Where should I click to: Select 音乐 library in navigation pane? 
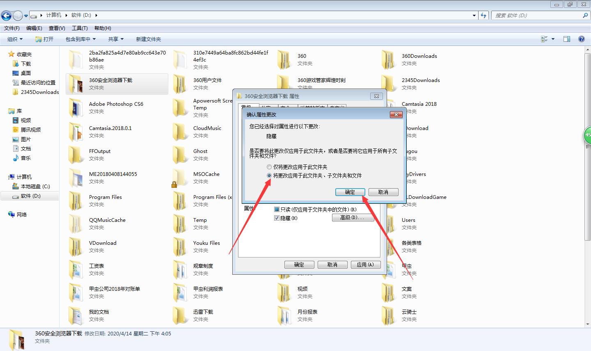click(x=22, y=158)
